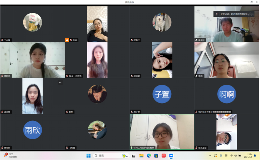Image resolution: width=260 pixels, height=160 pixels.
Task: Click the orange host badge on the second tile
Action: [67, 40]
